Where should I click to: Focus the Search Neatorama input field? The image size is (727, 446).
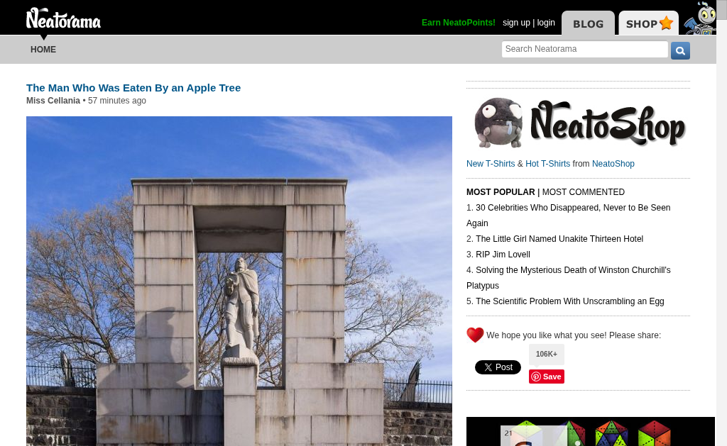[x=585, y=49]
